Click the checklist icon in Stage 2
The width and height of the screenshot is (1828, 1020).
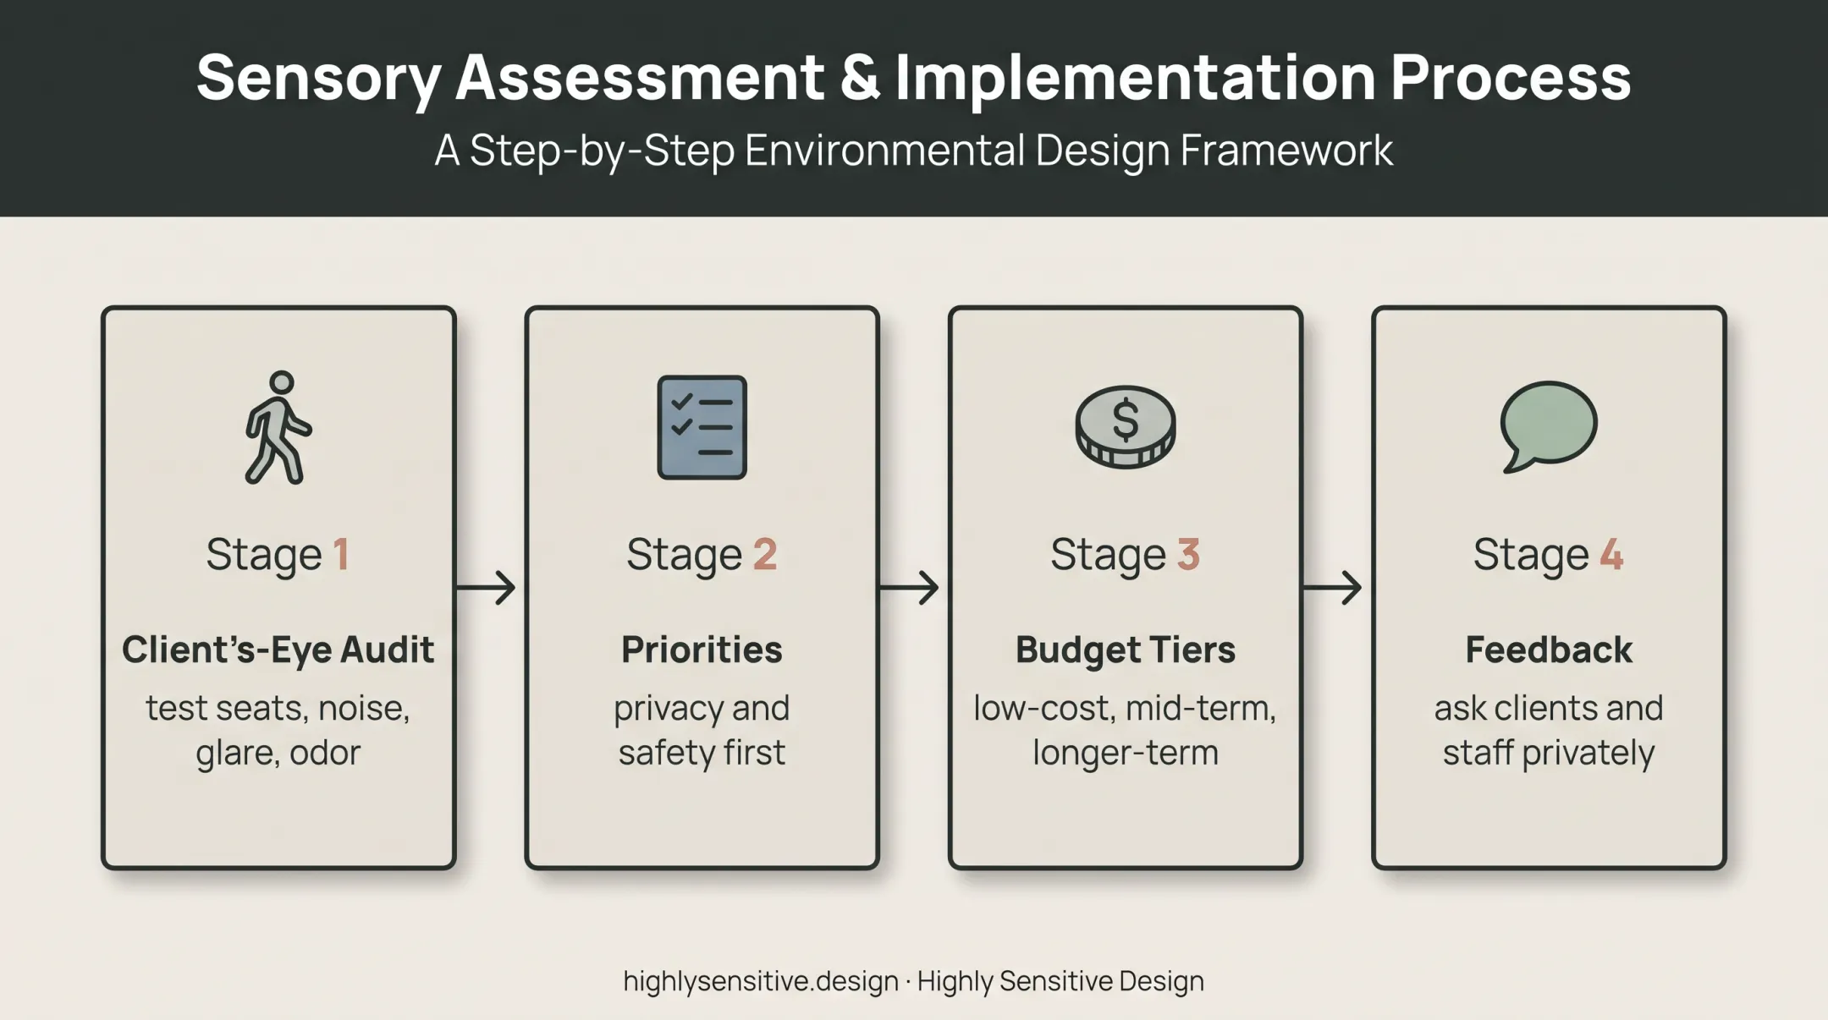coord(702,427)
